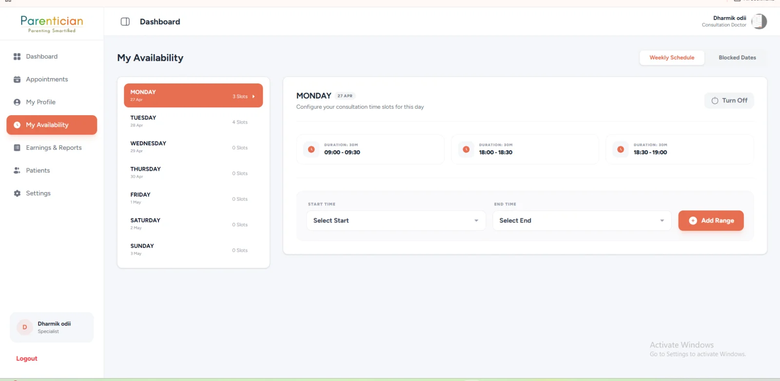Viewport: 780px width, 381px height.
Task: Open My Profile person icon
Action: [17, 102]
